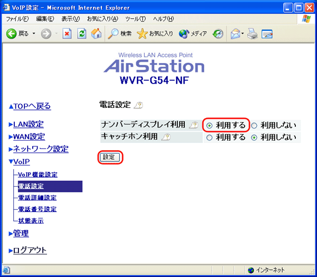Click the help icon beside 電話設定 heading
Screen dimensions: 317x277
point(138,105)
